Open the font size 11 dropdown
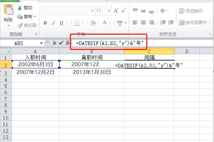214x142 pixels. [109, 11]
